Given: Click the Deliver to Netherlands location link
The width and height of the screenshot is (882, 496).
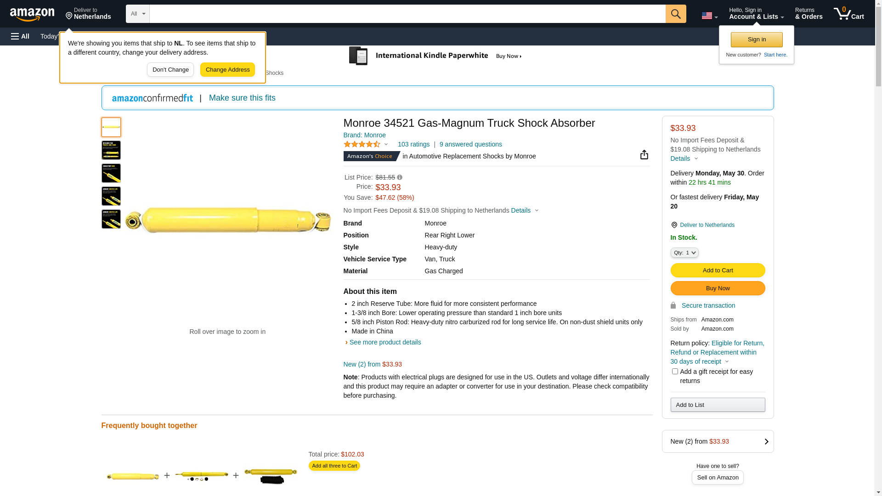Looking at the screenshot, I should click(707, 225).
